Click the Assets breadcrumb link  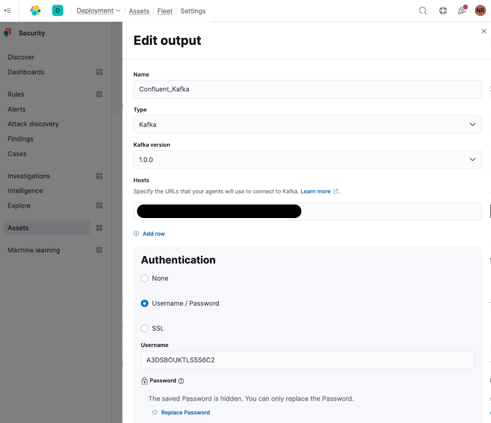click(139, 11)
